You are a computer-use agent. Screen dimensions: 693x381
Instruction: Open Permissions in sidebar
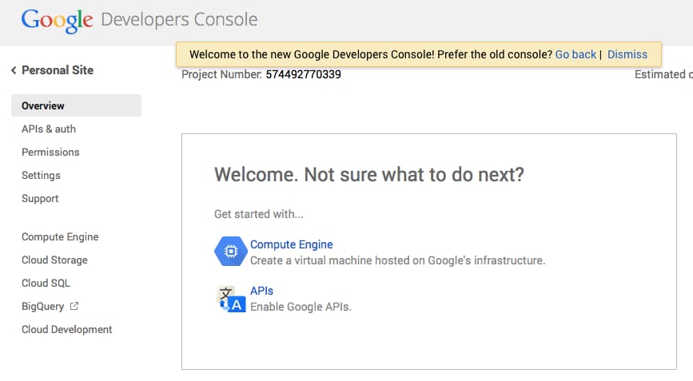pyautogui.click(x=50, y=152)
